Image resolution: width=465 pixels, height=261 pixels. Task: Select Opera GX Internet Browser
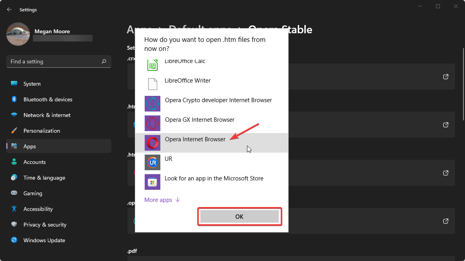pyautogui.click(x=212, y=123)
